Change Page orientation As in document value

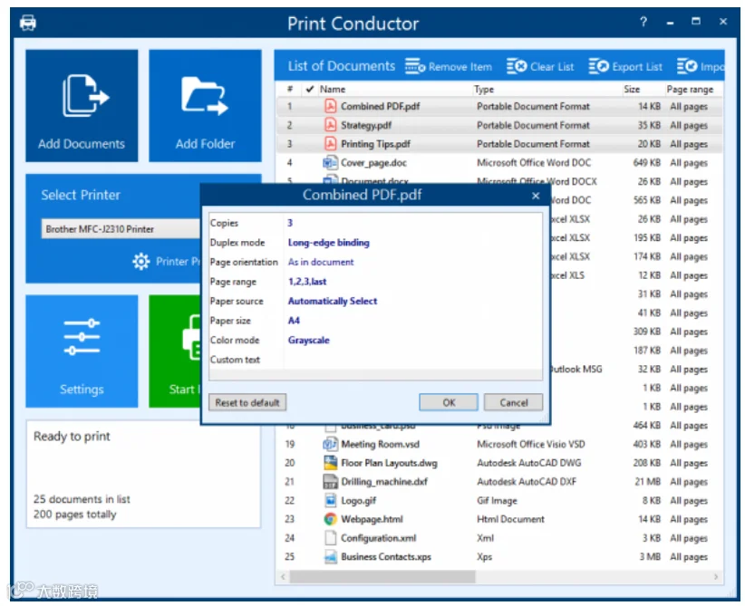321,262
